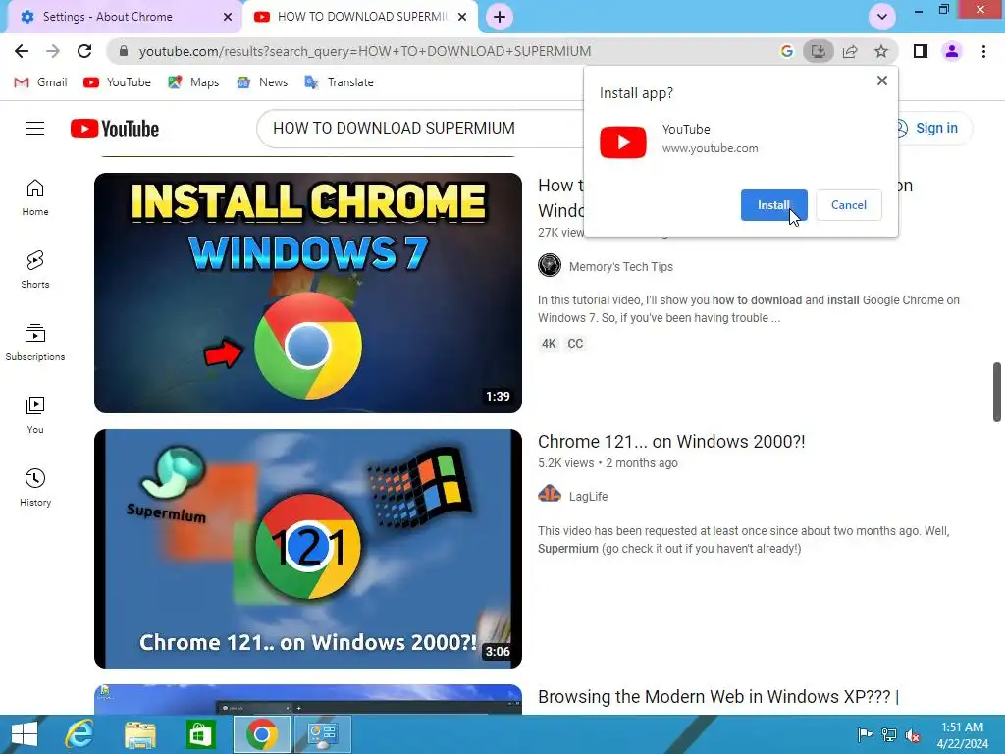Close the Install app popup
1005x754 pixels.
(882, 81)
